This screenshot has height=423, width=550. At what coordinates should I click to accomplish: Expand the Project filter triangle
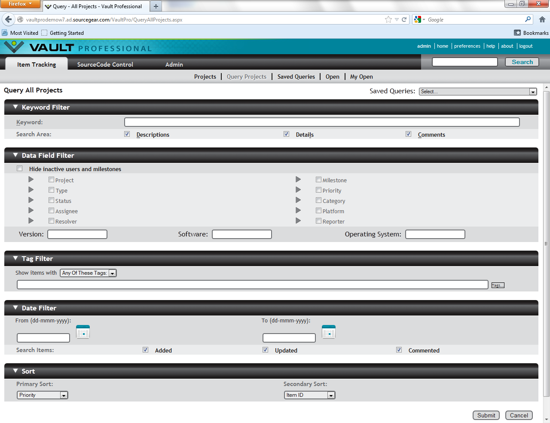31,180
